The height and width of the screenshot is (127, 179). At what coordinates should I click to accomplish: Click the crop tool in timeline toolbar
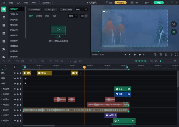click(x=51, y=61)
